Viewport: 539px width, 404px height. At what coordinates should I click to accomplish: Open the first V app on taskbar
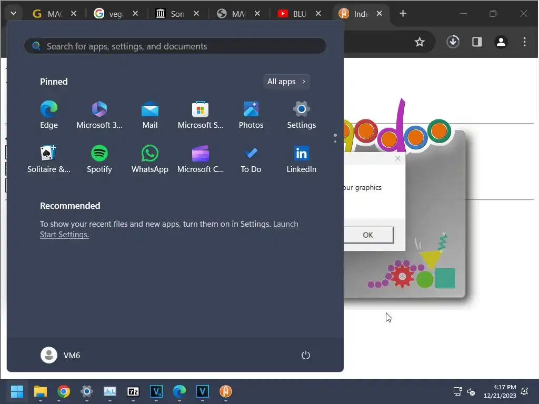coord(156,391)
